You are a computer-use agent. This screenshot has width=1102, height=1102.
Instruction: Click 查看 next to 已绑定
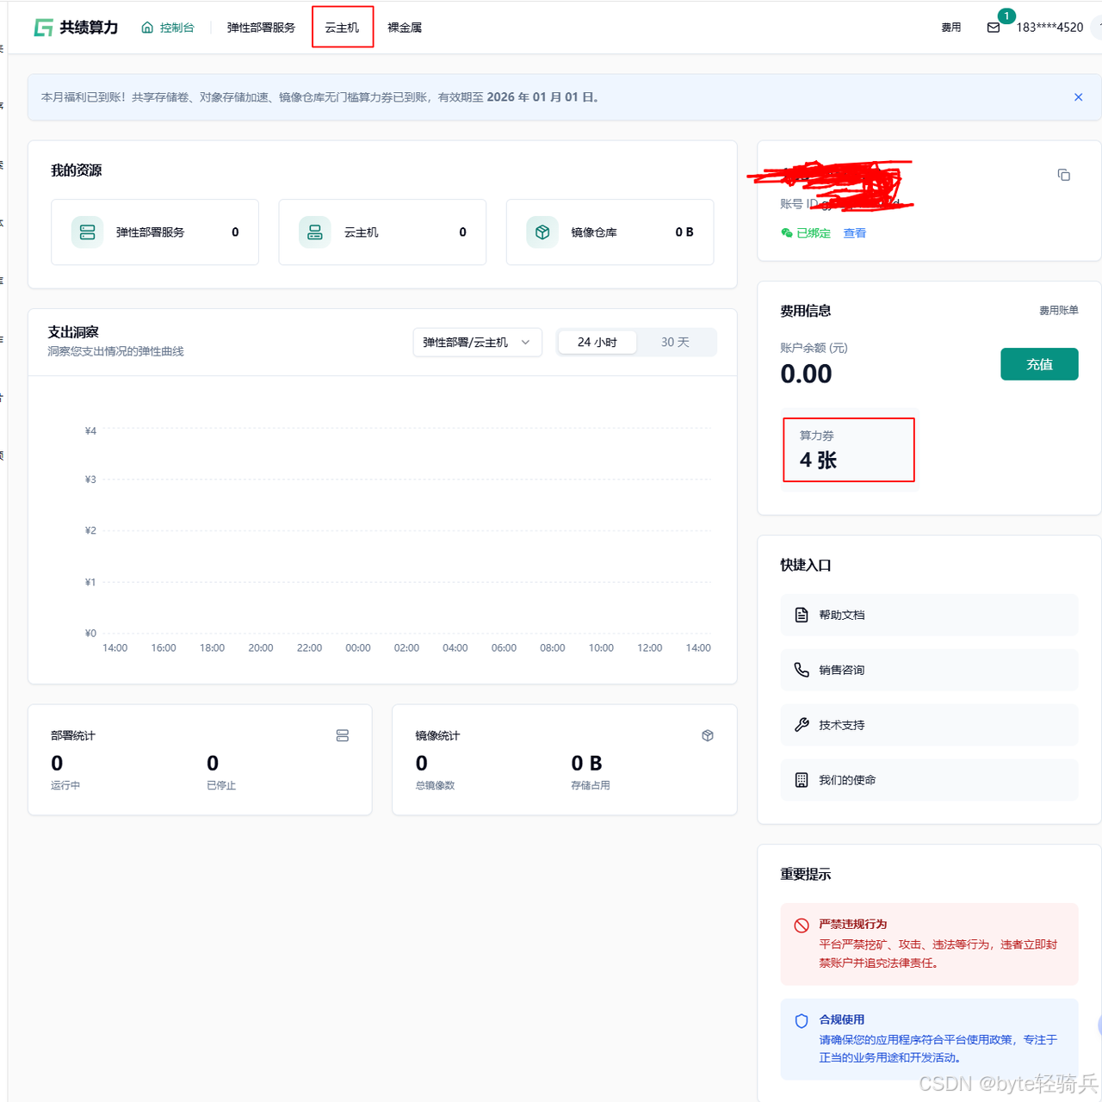point(855,233)
